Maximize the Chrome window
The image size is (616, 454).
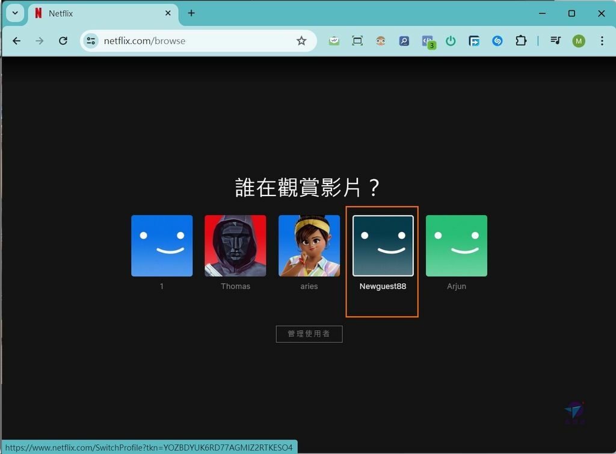pos(572,13)
